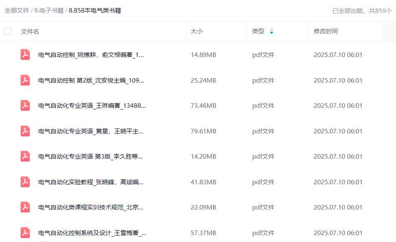Image resolution: width=396 pixels, height=242 pixels.
Task: Click PDF icon of 电气自动化专业英语 第3版_李久胜
Action: [x=26, y=156]
